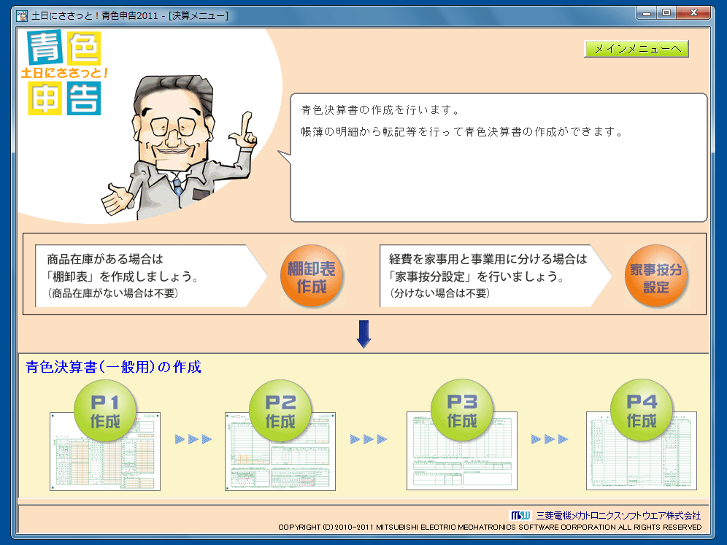Click the text 商品在庫がある場合は
This screenshot has height=545, width=727.
[105, 259]
